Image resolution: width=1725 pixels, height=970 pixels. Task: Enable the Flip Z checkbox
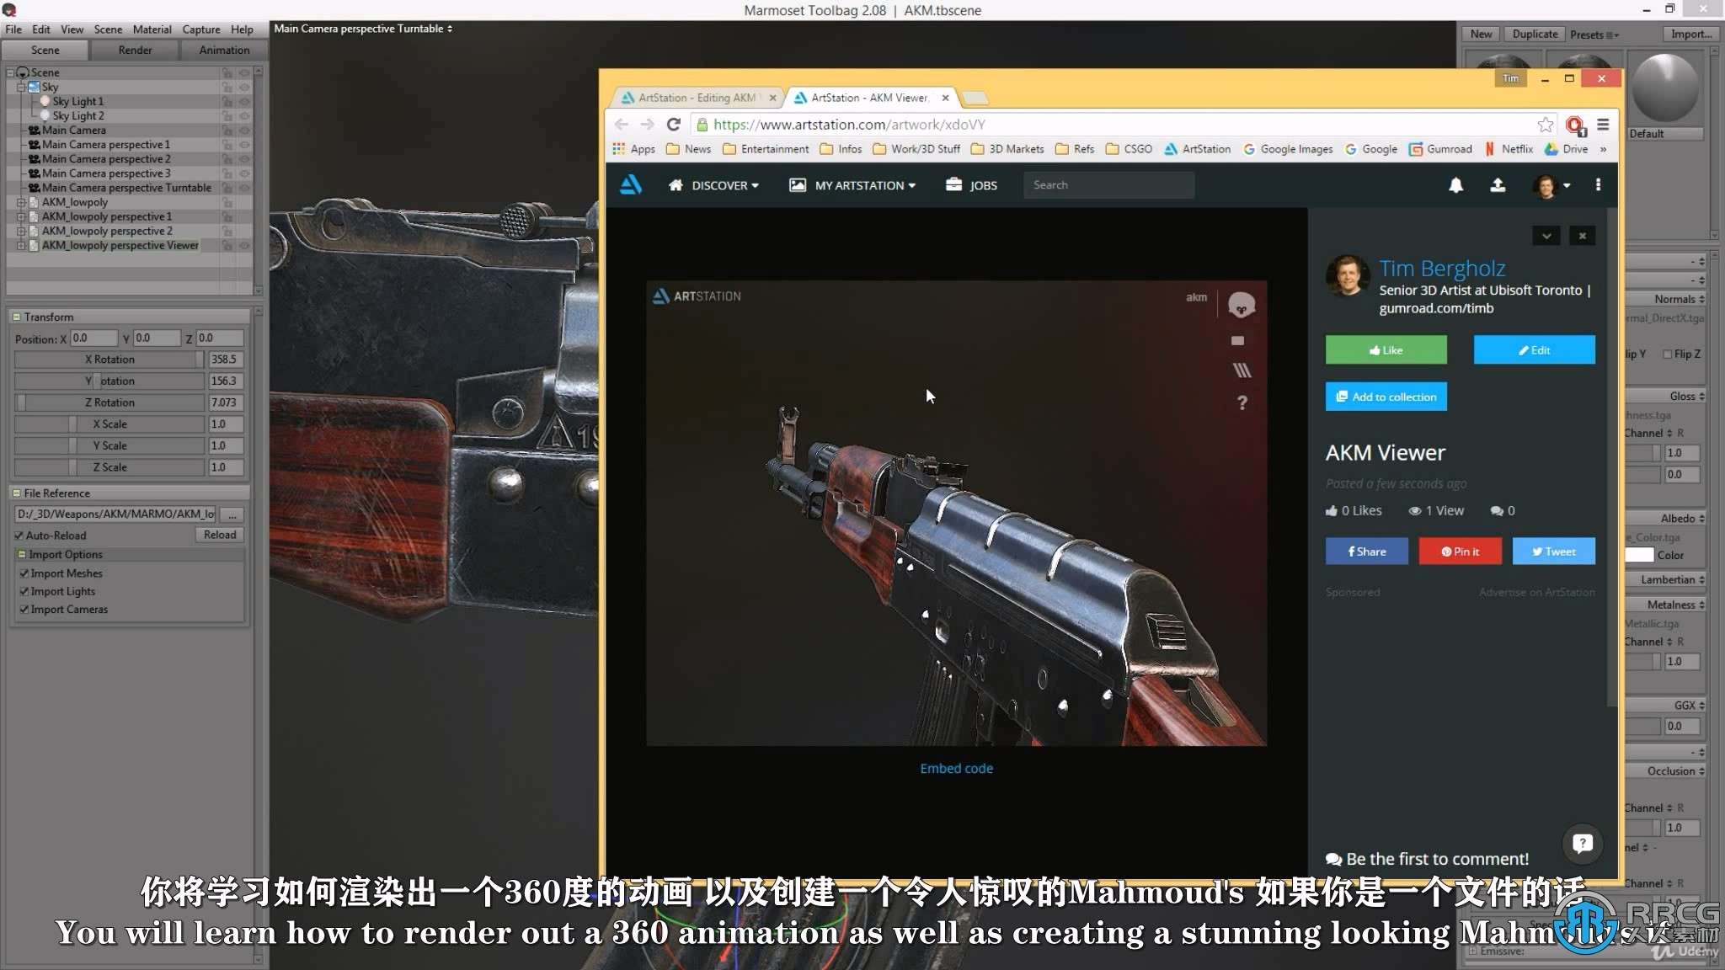pos(1667,354)
